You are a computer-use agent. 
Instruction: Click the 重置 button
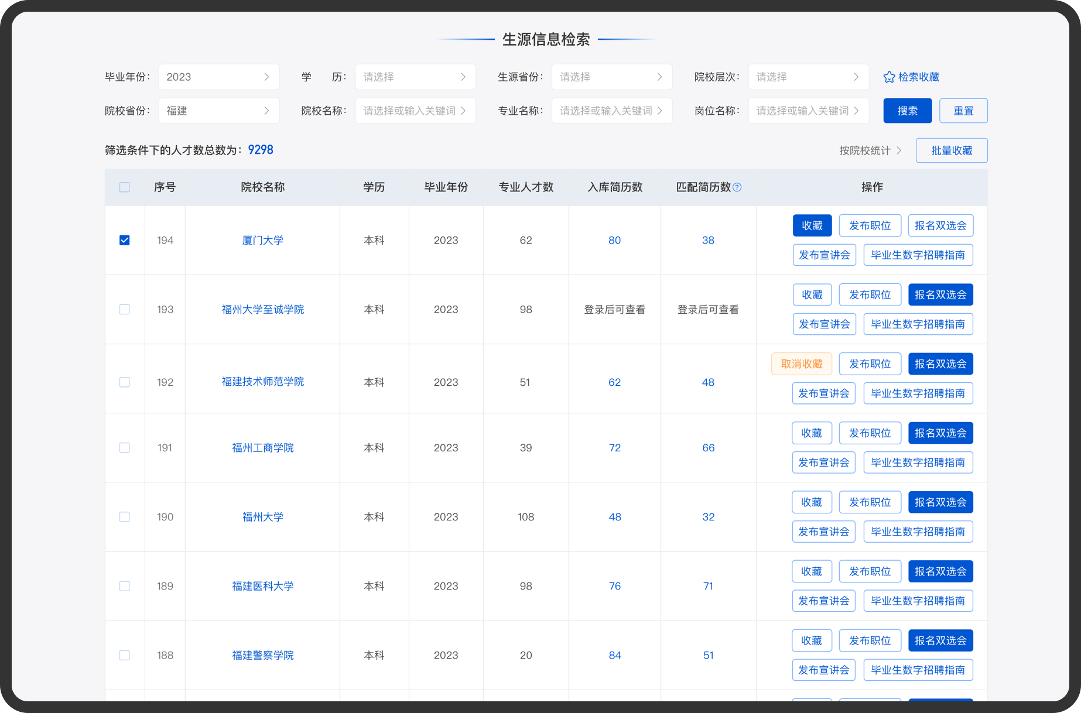pos(963,111)
